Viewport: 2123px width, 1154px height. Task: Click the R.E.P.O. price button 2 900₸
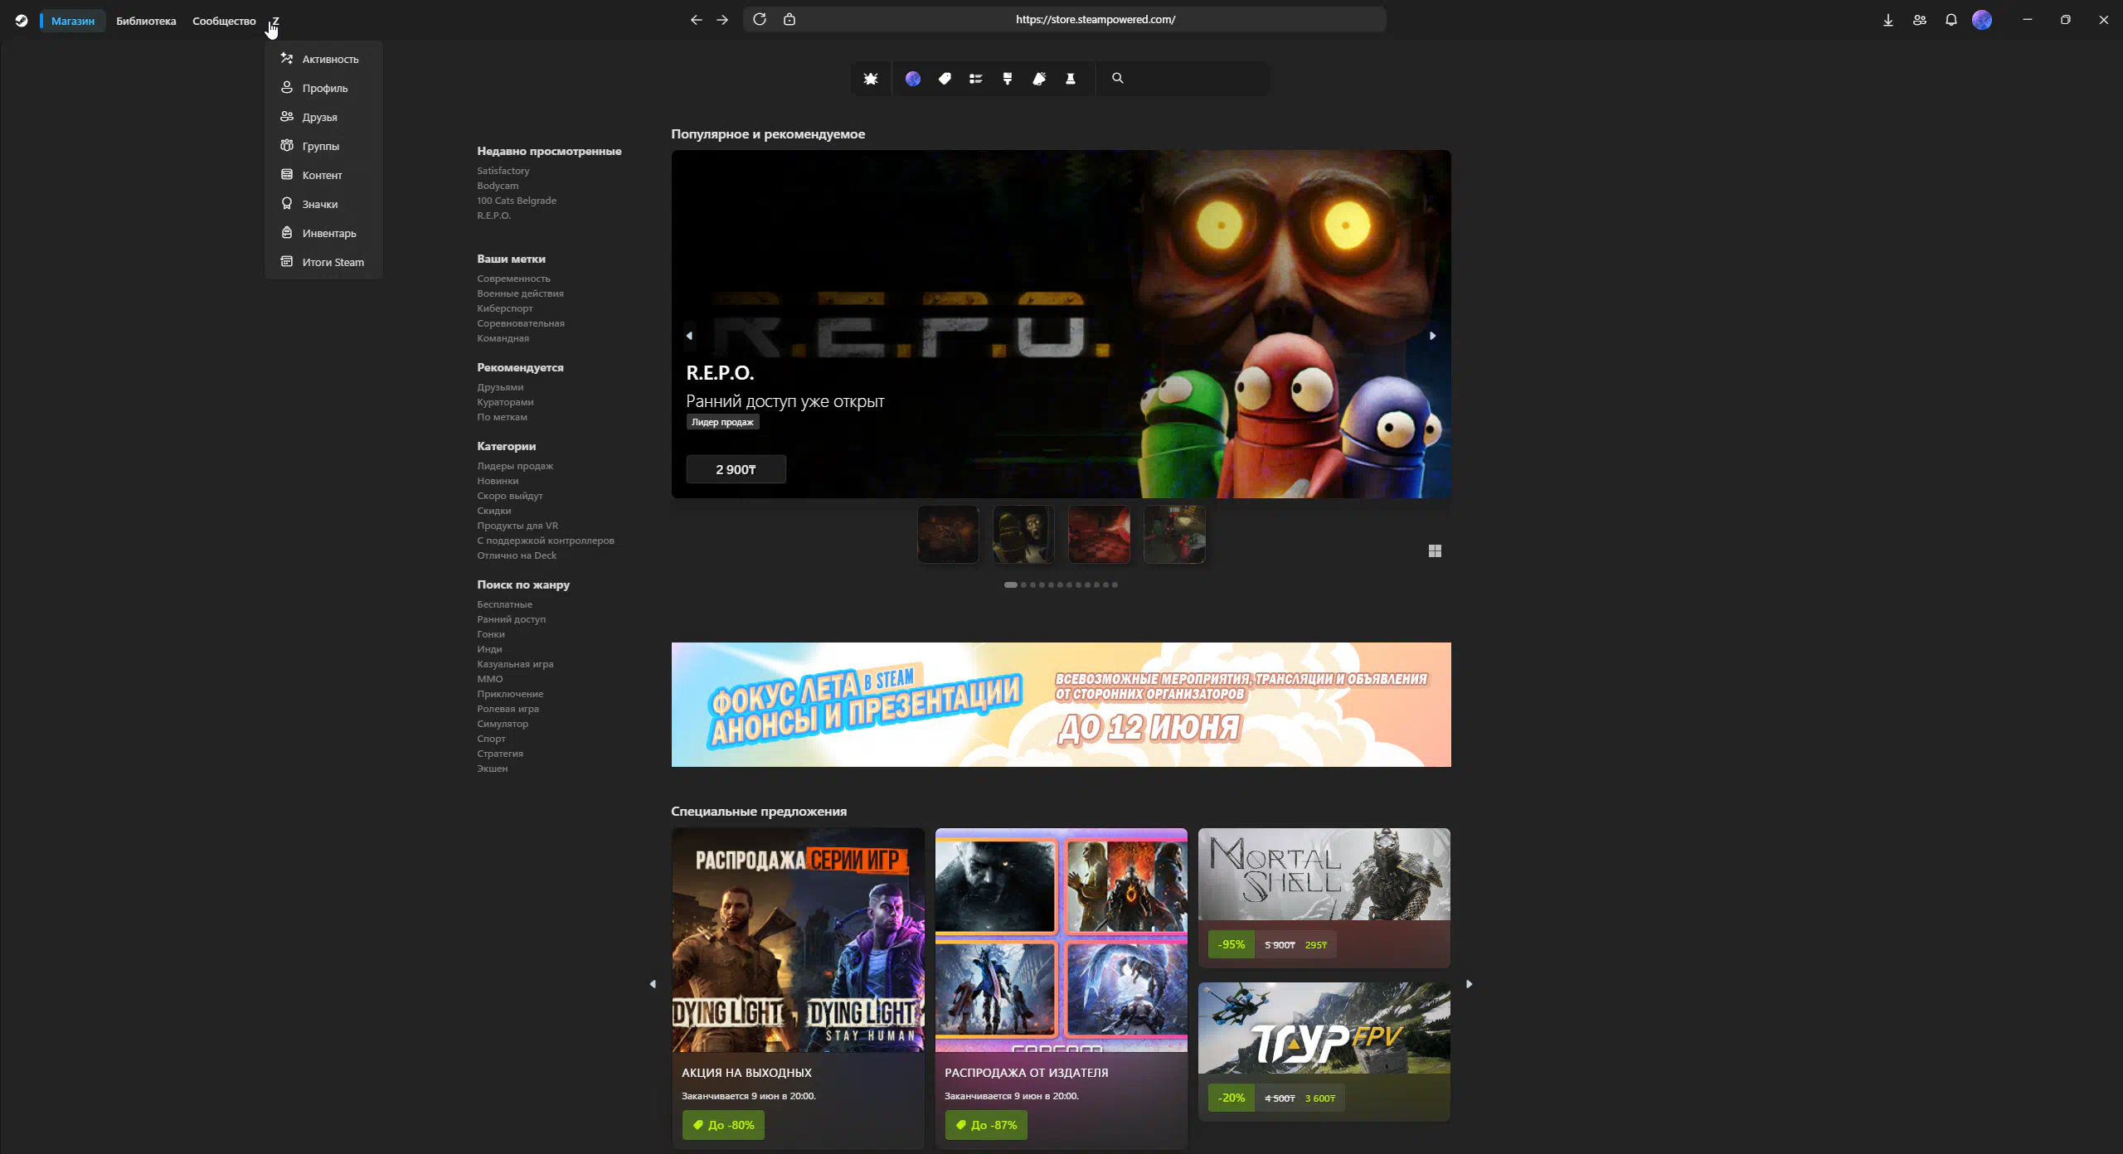pyautogui.click(x=736, y=469)
